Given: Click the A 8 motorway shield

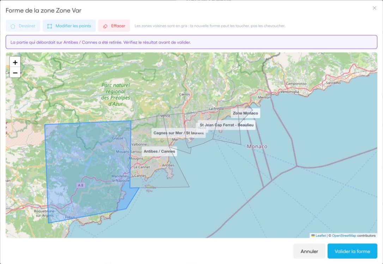Looking at the screenshot, I should [x=81, y=185].
